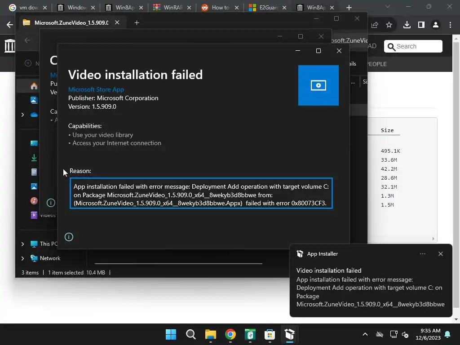460x345 pixels.
Task: Click the taskbar clock showing 9:35 AM
Action: tap(428, 334)
